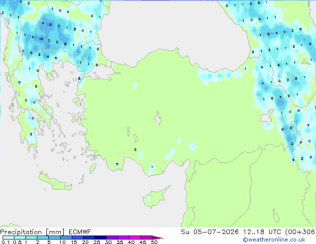The width and height of the screenshot is (316, 244).
Task: Click the 2–5 mm legend swatch
Action: click(x=43, y=238)
